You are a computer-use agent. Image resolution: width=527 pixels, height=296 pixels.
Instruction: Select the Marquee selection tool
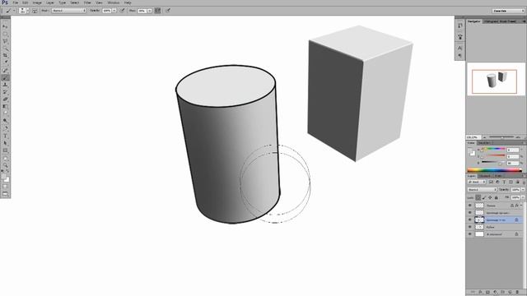click(5, 34)
